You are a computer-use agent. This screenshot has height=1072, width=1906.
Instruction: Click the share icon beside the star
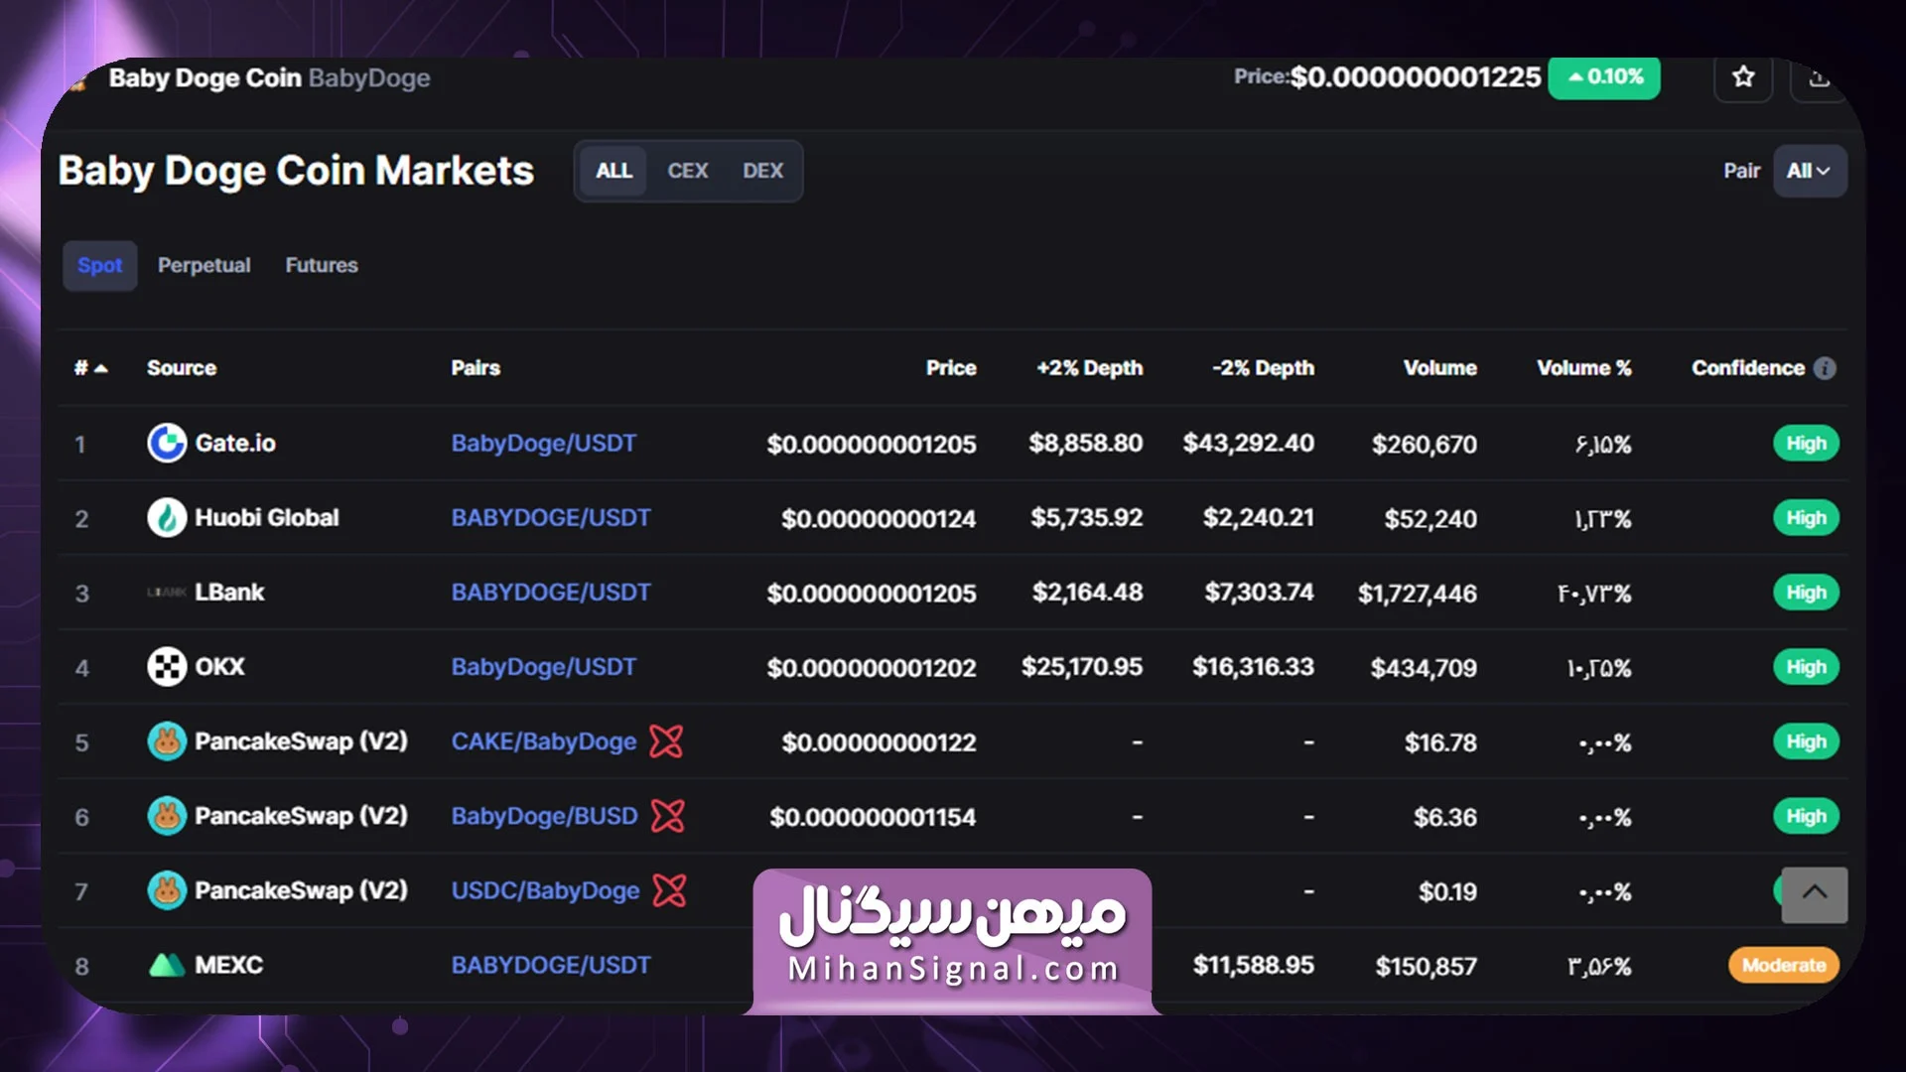pyautogui.click(x=1819, y=77)
